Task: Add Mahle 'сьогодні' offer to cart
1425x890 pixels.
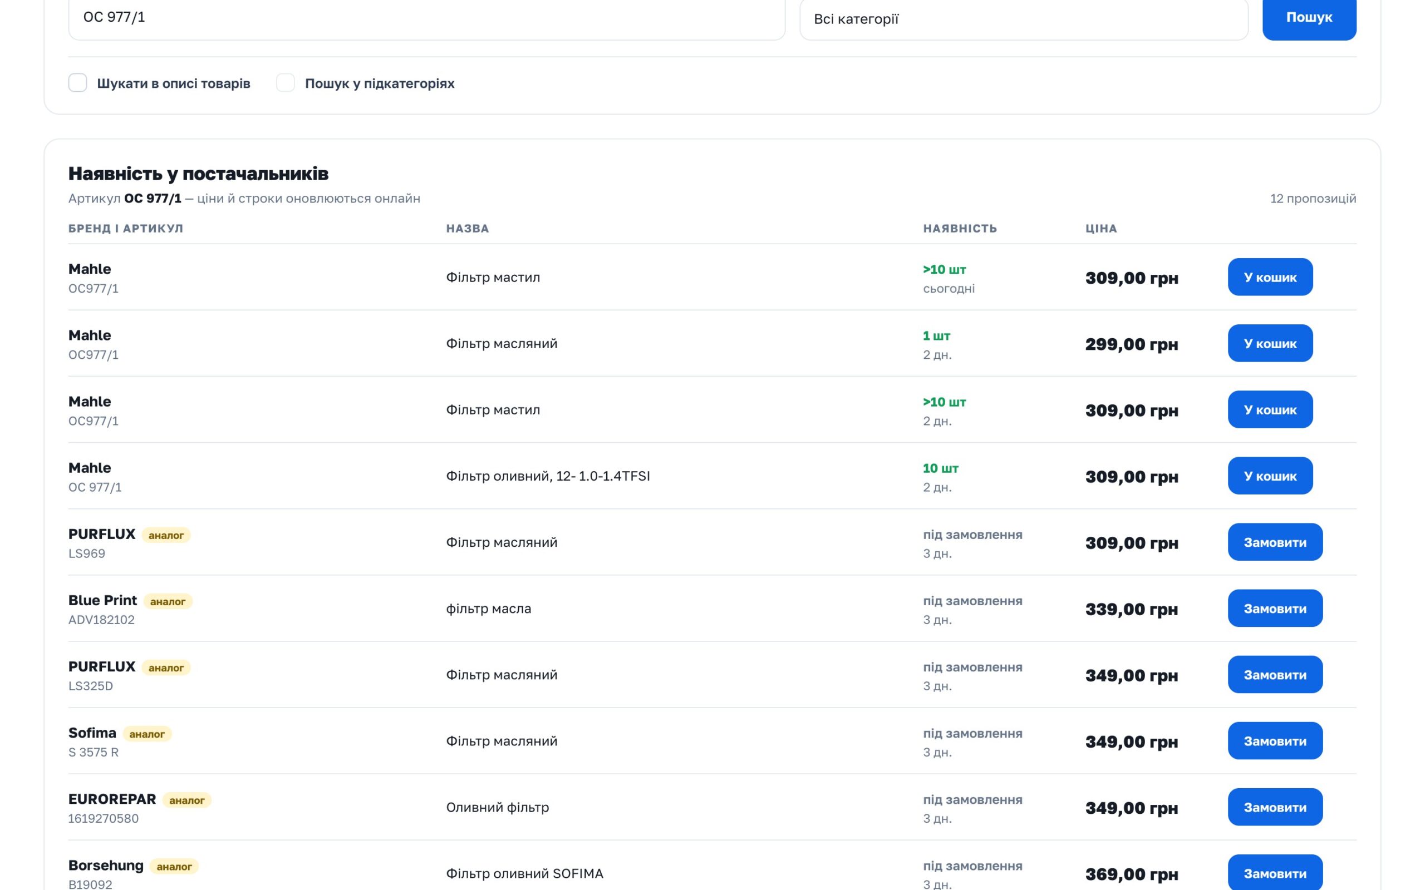Action: (1270, 277)
